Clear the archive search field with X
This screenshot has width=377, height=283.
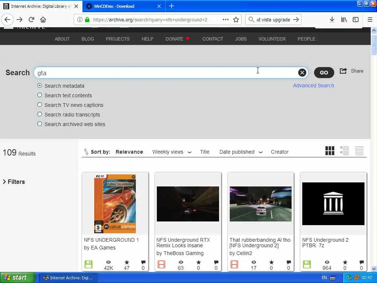point(302,73)
